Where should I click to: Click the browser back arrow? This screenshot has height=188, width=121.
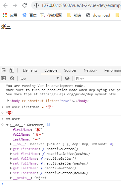(5, 5)
